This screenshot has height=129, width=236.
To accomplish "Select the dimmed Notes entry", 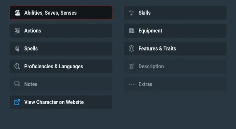I will (61, 84).
